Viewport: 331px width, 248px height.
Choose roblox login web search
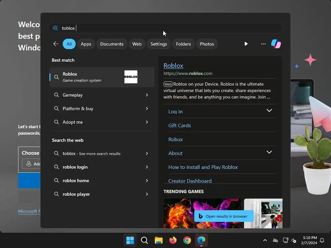[x=102, y=167]
